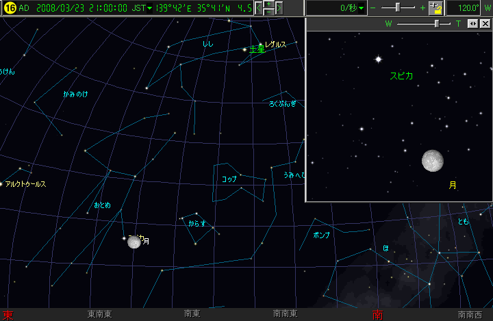Click the inset window resize arrows icon

(473, 23)
